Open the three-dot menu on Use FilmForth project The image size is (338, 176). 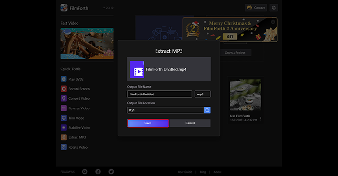[x=260, y=119]
